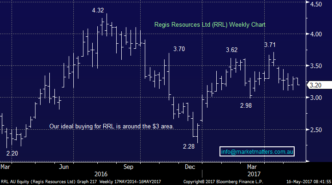The width and height of the screenshot is (332, 185).
Task: Click the Sep x-axis label
Action: point(129,167)
